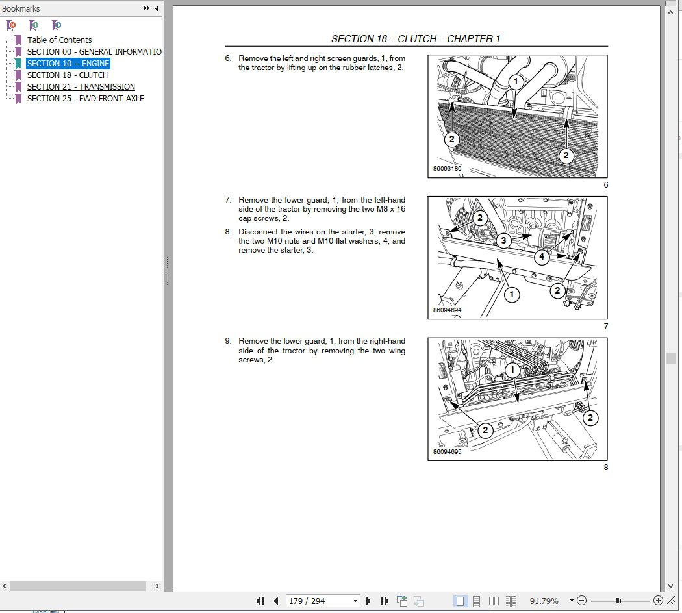The height and width of the screenshot is (613, 682).
Task: Go to SECTION 21 - TRANSMISSION bookmark
Action: click(81, 86)
